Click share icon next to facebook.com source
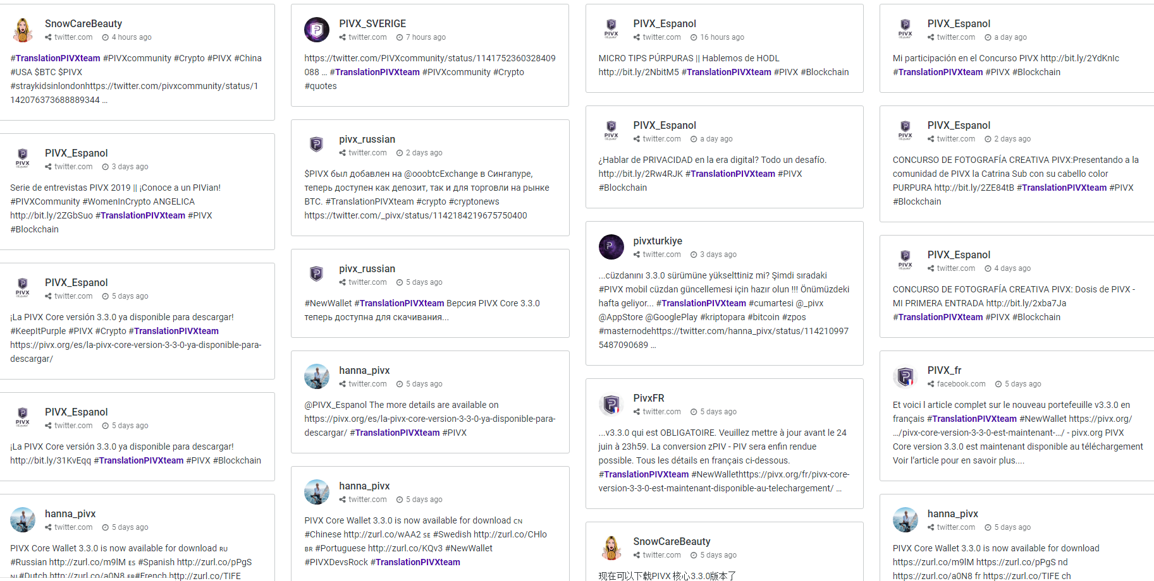 pyautogui.click(x=931, y=384)
